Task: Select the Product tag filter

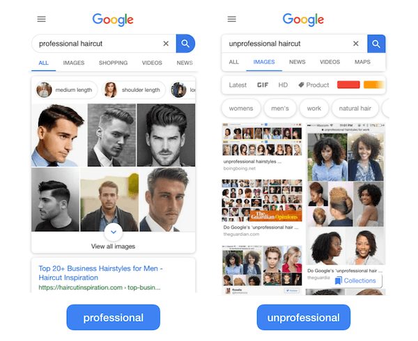Action: (313, 85)
